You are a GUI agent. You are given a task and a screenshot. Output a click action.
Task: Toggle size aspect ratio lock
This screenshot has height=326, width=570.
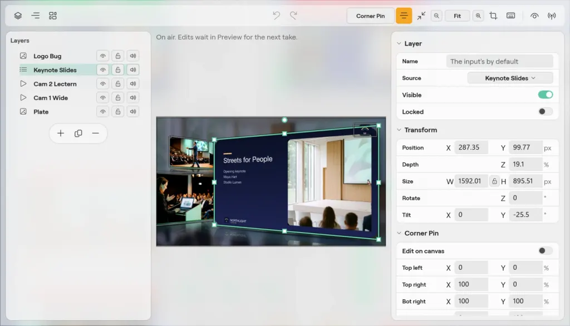pos(494,181)
